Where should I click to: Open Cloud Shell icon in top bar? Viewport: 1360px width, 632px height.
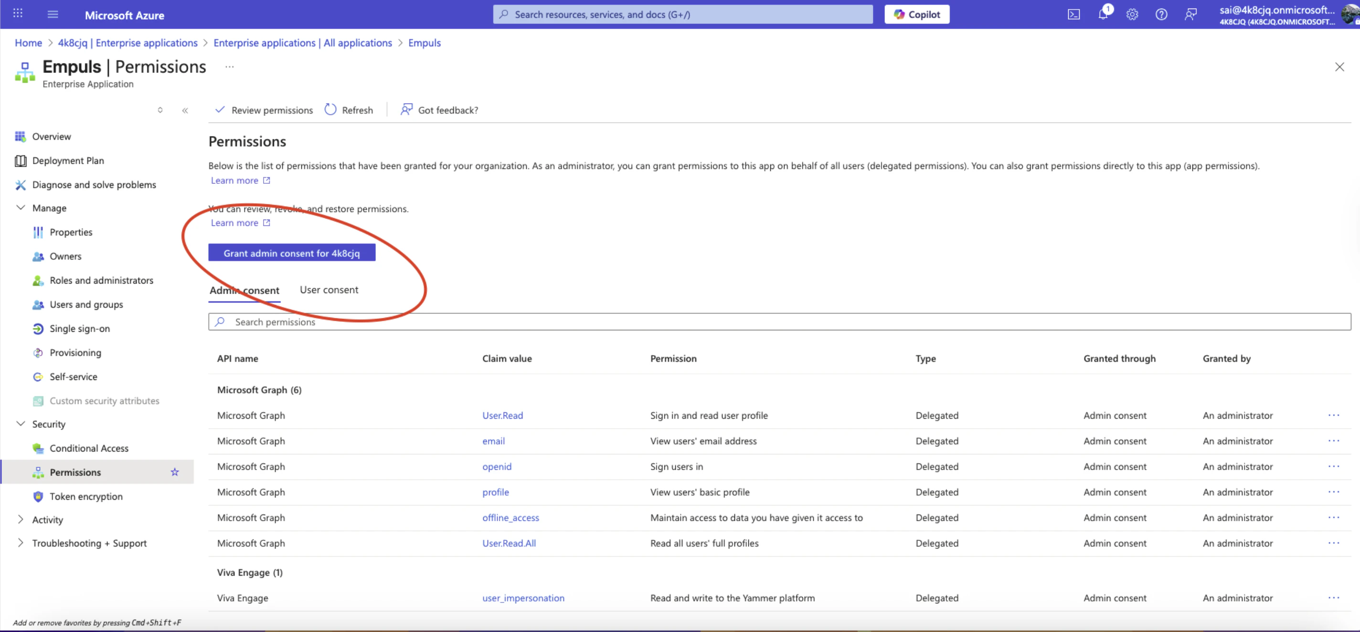(1073, 14)
